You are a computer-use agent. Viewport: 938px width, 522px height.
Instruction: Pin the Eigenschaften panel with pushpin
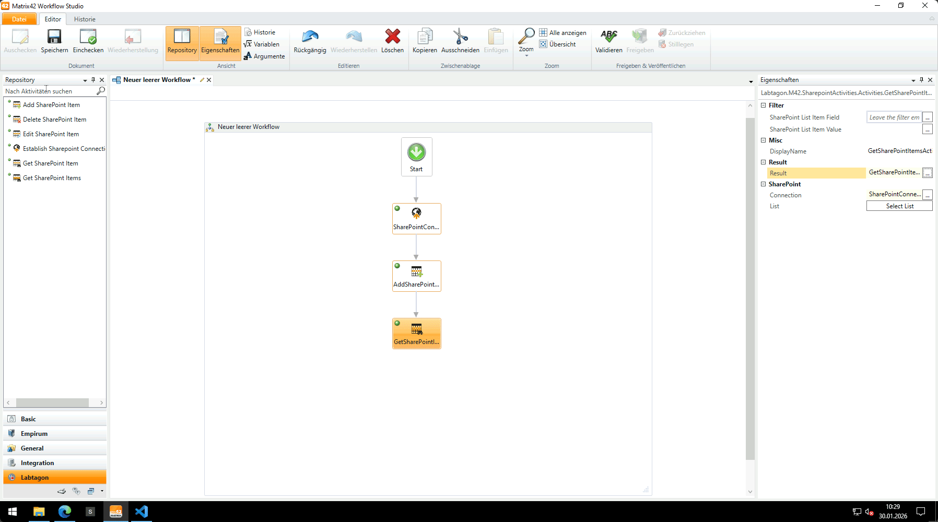(921, 80)
